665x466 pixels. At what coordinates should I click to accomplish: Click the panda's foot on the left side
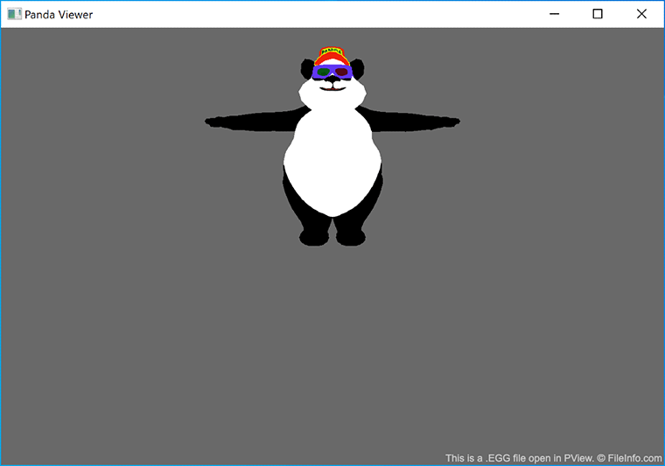(x=314, y=237)
